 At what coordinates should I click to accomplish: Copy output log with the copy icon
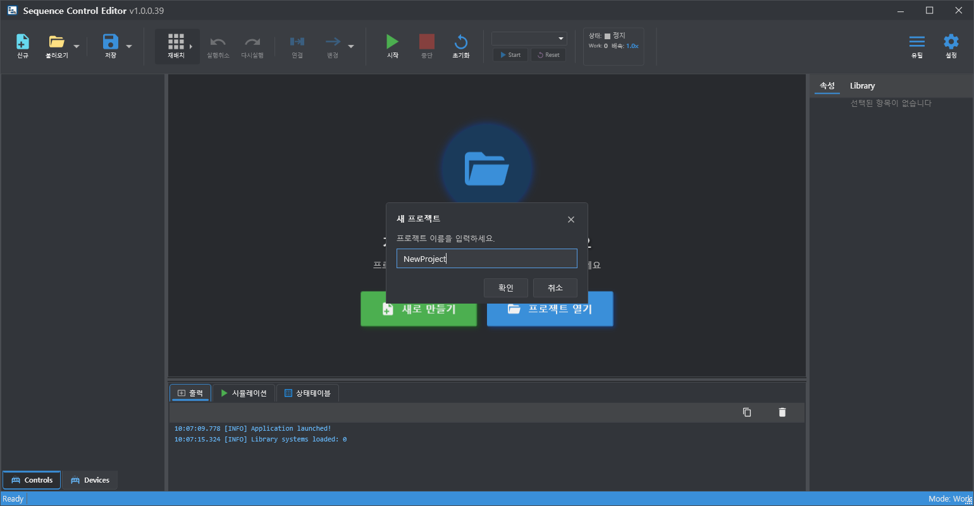747,412
